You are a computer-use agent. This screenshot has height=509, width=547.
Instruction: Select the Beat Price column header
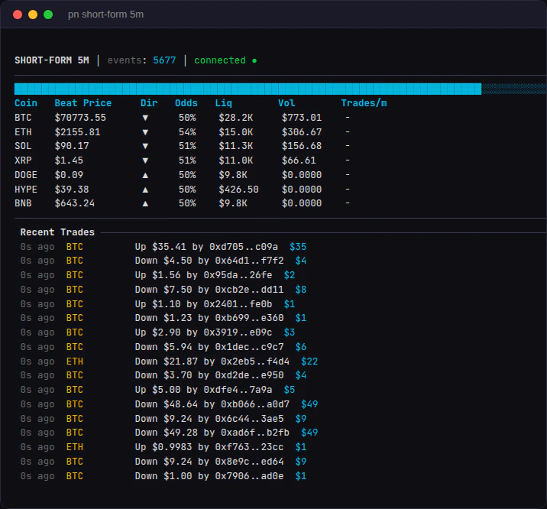pos(83,103)
